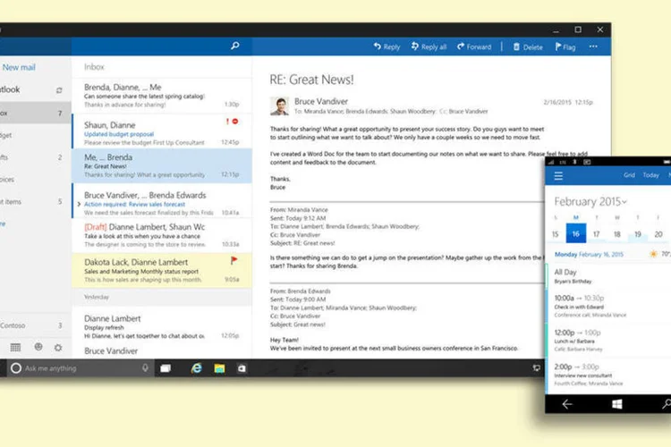Select the Inbox folder with 7 unread
This screenshot has height=447, width=671.
coord(34,113)
